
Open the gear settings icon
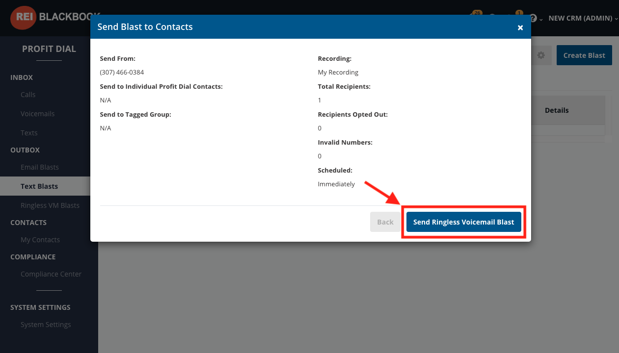pos(541,55)
